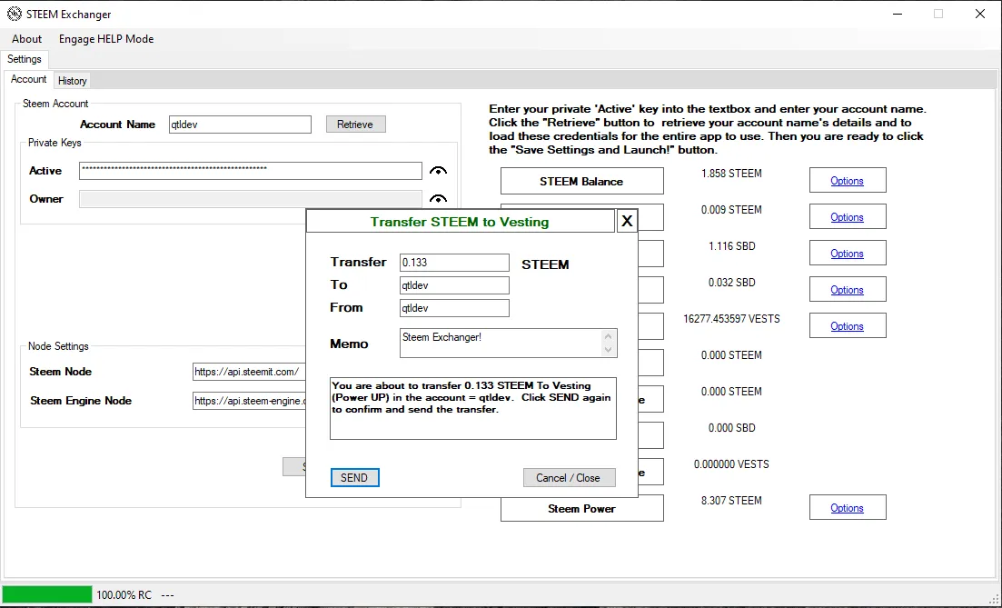The image size is (1002, 608).
Task: Click the Steem Power label box
Action: (582, 508)
